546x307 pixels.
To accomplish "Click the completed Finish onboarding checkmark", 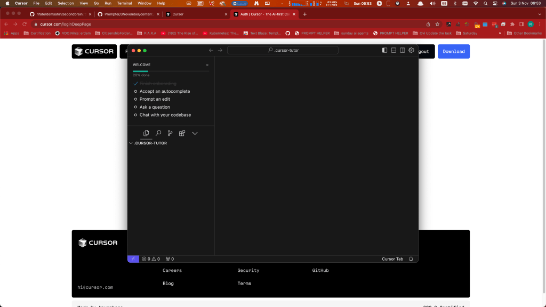I will coord(135,84).
